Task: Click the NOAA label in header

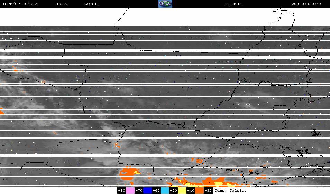Action: [x=62, y=4]
